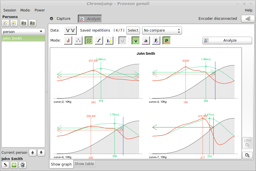Click Saved repetitions (4/7) text
The height and width of the screenshot is (171, 256).
click(x=102, y=30)
